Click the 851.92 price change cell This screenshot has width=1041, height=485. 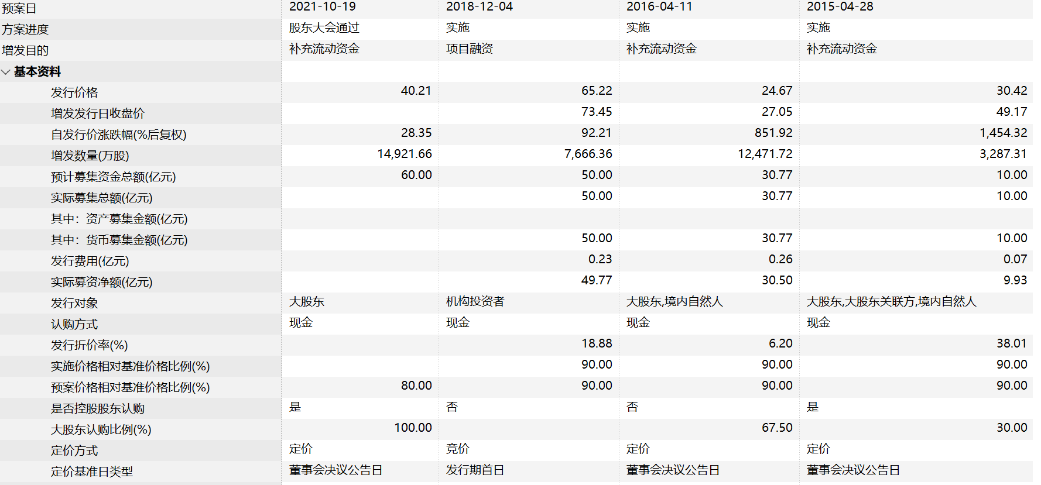coord(773,133)
